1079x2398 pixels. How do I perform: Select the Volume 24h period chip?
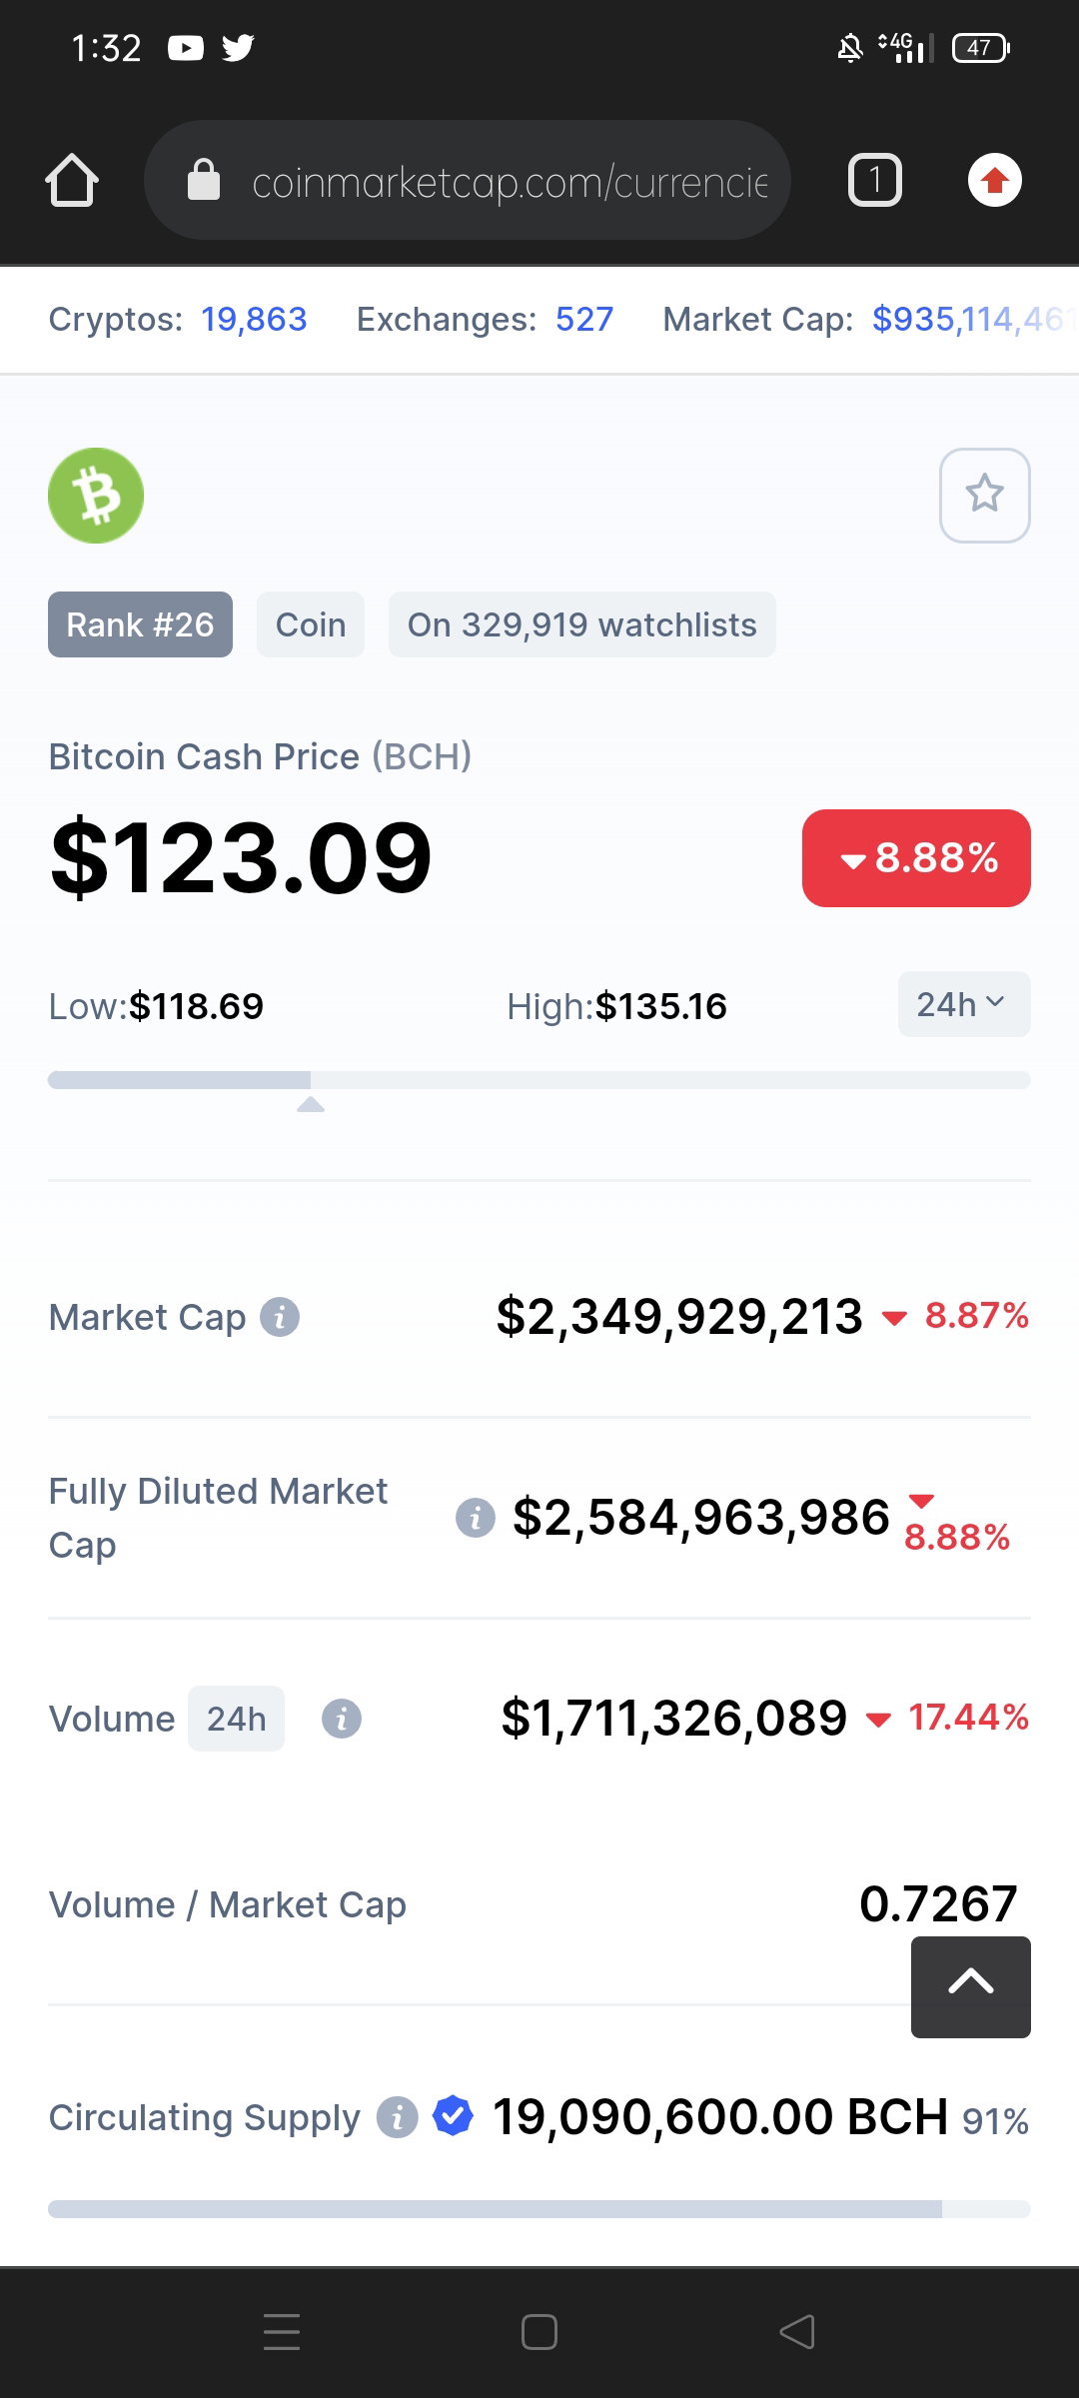pos(237,1719)
